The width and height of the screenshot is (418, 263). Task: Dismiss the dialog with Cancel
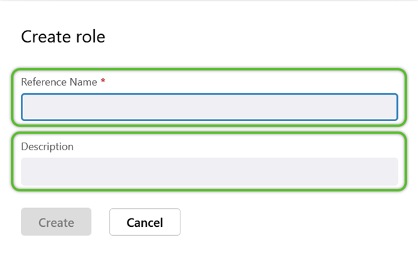pyautogui.click(x=145, y=222)
